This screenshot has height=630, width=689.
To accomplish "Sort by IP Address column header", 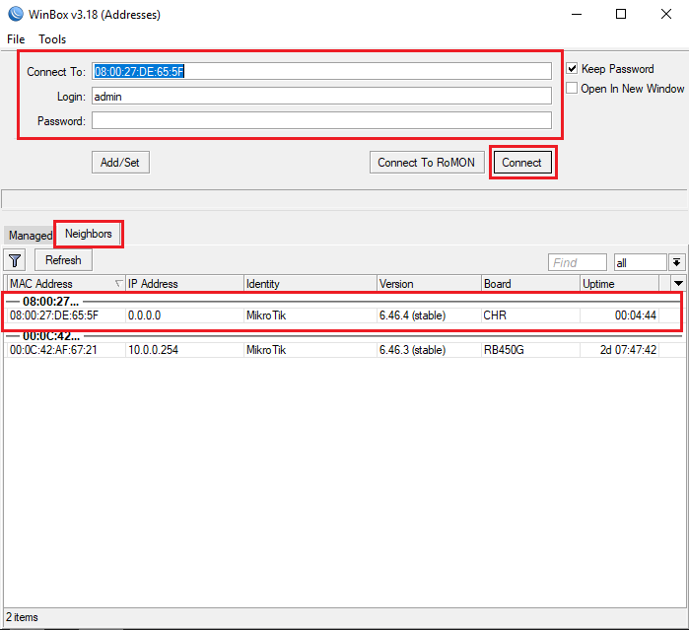I will [184, 284].
